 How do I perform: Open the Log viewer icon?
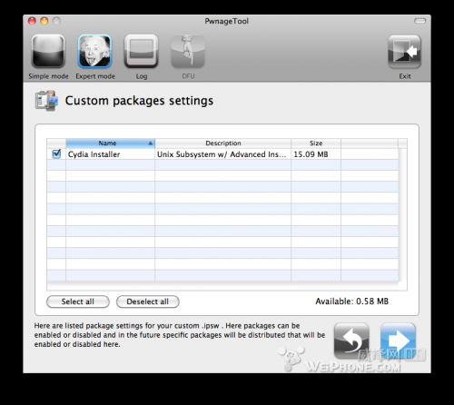142,51
